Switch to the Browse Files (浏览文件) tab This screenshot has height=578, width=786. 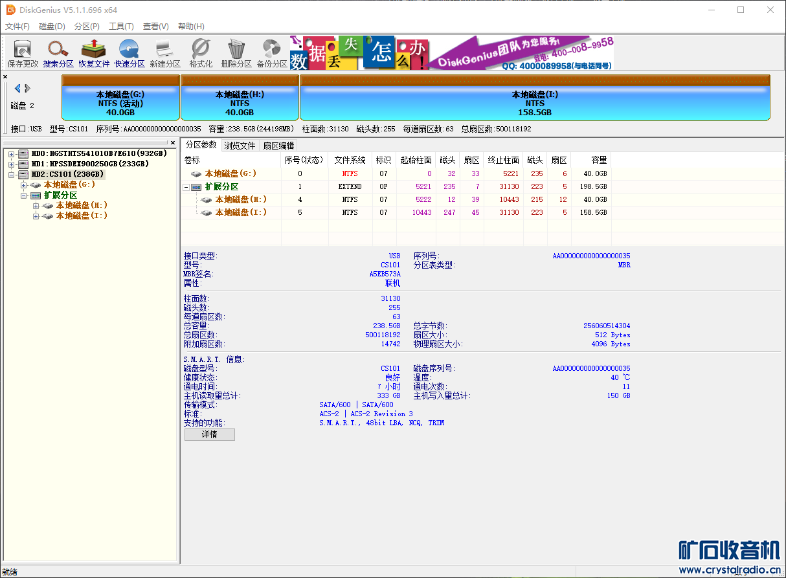point(240,146)
